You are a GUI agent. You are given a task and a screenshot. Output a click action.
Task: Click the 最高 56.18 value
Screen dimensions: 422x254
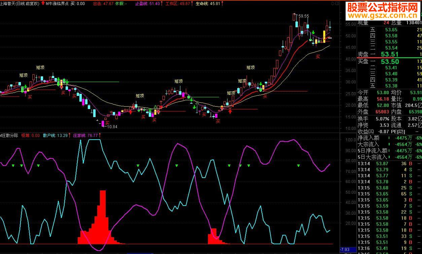(383, 99)
